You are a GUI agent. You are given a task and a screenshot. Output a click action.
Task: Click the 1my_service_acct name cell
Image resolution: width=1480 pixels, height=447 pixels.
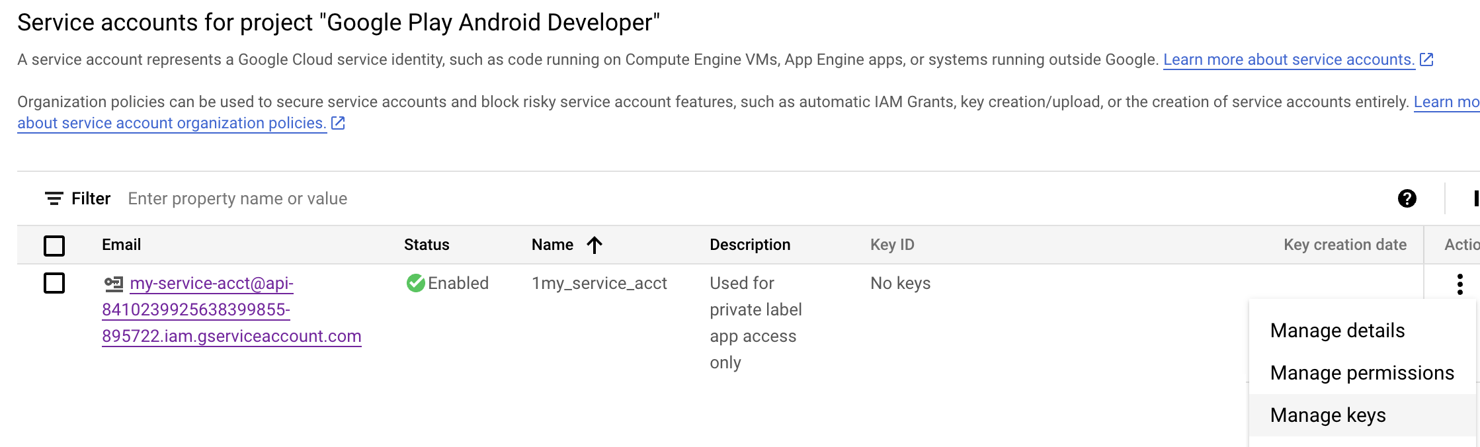[599, 283]
